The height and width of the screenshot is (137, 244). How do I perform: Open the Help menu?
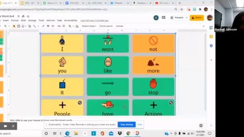point(59,21)
